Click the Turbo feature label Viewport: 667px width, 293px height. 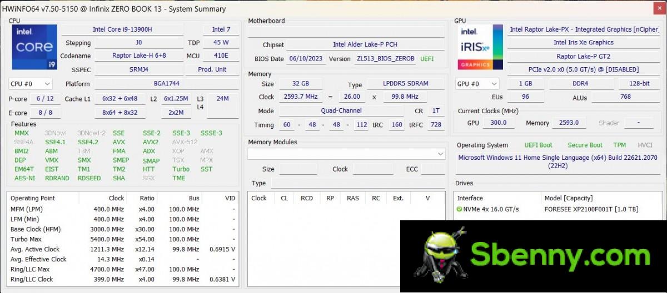(181, 169)
